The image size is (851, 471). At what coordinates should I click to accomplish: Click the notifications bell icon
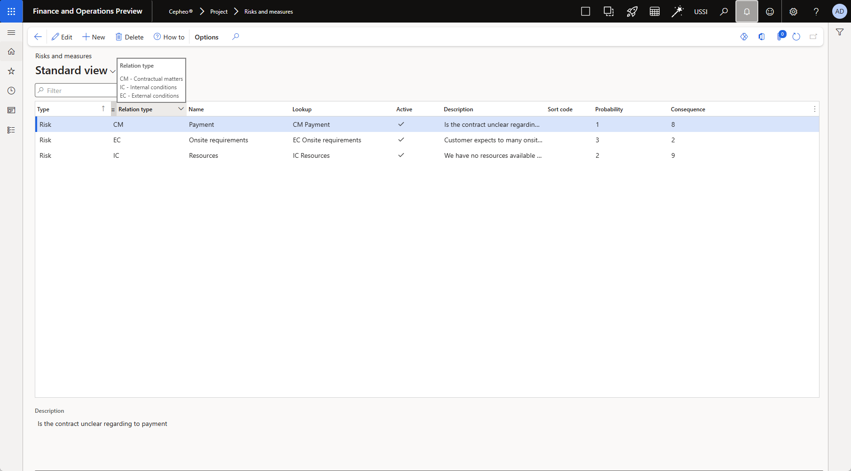click(x=747, y=11)
